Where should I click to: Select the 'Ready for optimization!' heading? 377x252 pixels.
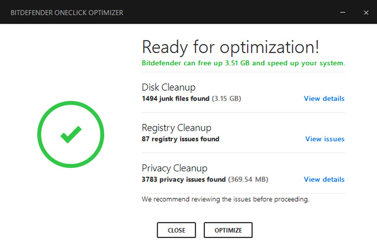(x=230, y=47)
